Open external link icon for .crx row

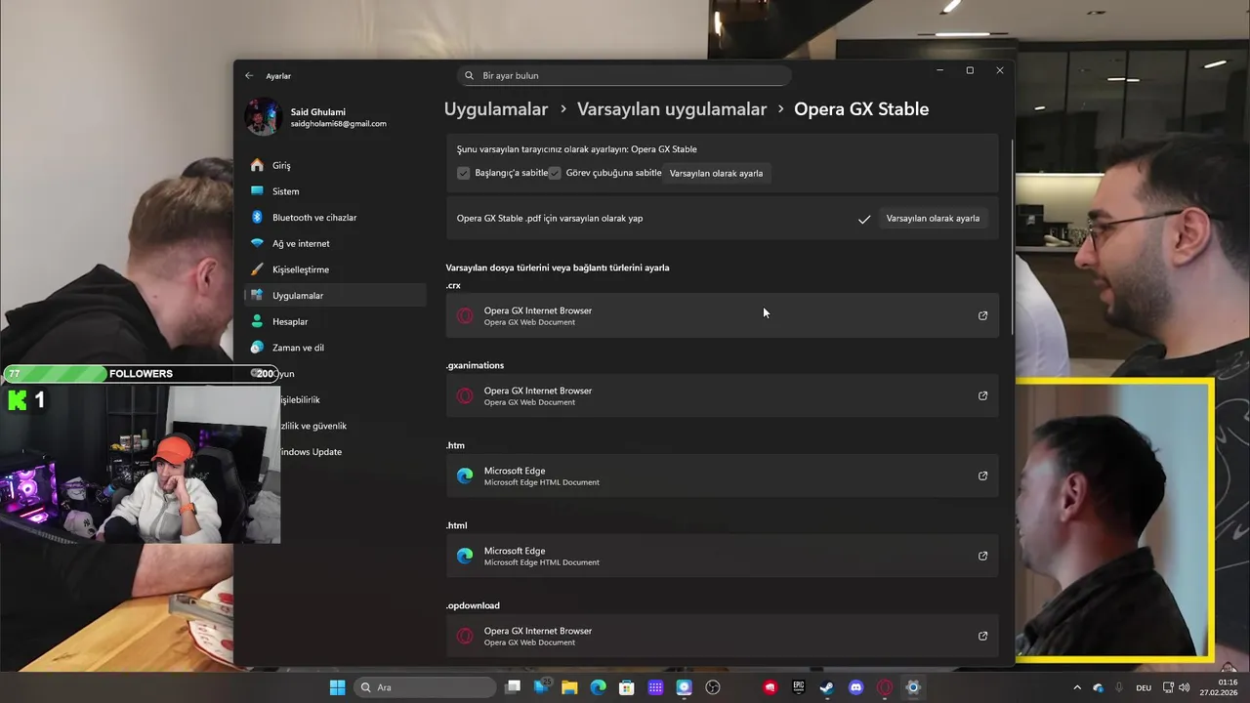(982, 315)
